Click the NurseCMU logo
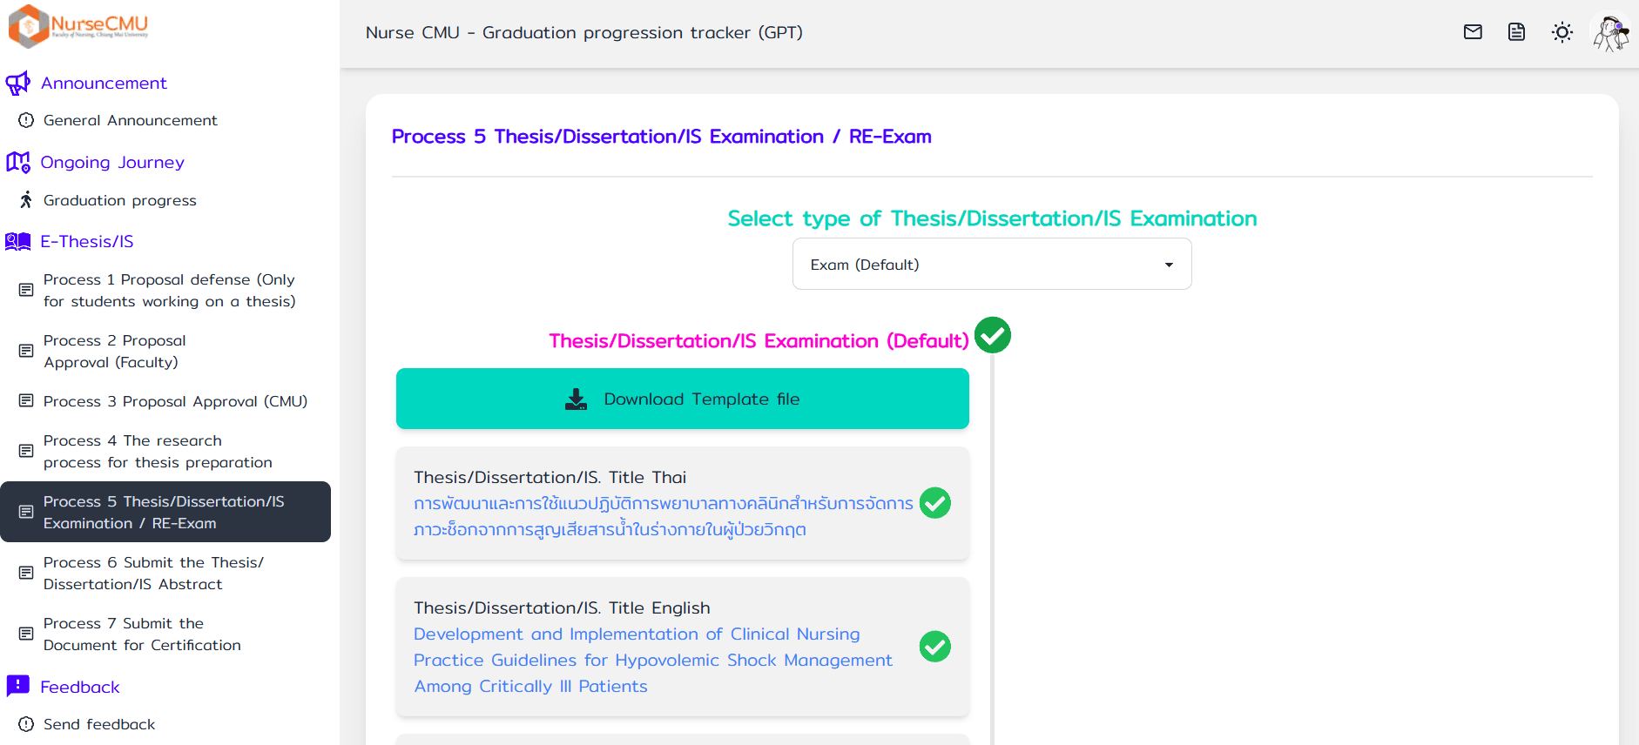 (78, 25)
